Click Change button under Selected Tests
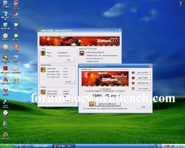This screenshot has width=185, height=148. pyautogui.click(x=69, y=82)
